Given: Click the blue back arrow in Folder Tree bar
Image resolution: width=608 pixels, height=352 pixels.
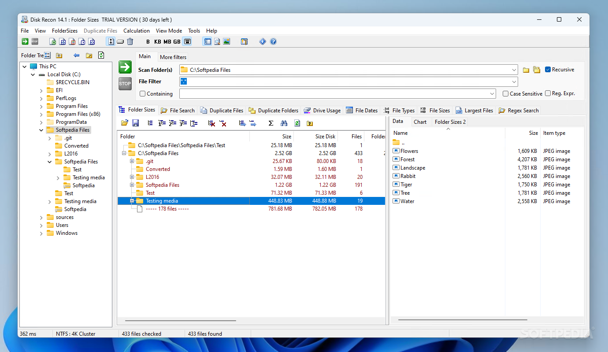Looking at the screenshot, I should pos(76,56).
